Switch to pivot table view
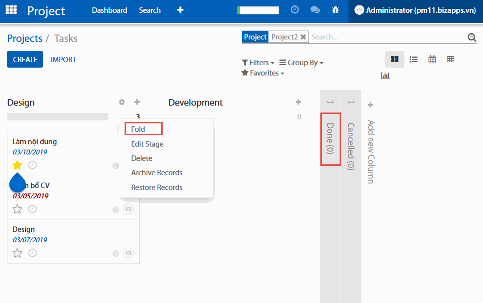Image resolution: width=483 pixels, height=303 pixels. click(450, 59)
